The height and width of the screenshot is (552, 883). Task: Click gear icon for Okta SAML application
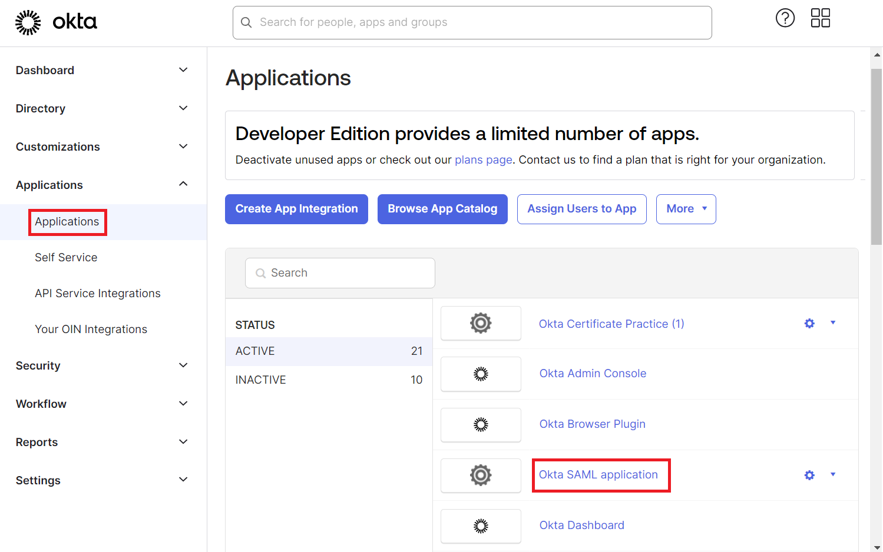point(809,475)
